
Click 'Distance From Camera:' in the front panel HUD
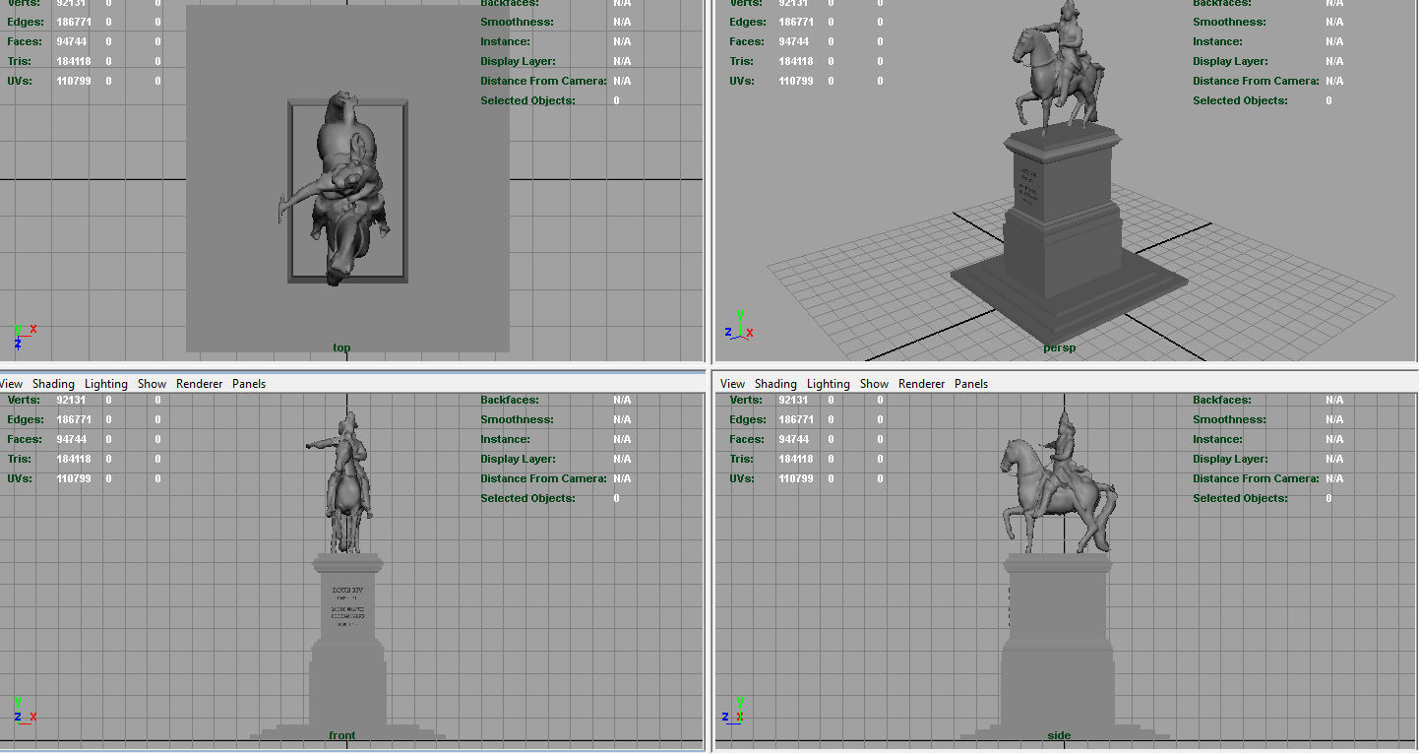(543, 478)
